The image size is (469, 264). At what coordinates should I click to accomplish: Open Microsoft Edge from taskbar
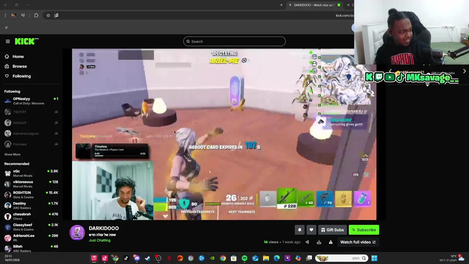(x=277, y=258)
